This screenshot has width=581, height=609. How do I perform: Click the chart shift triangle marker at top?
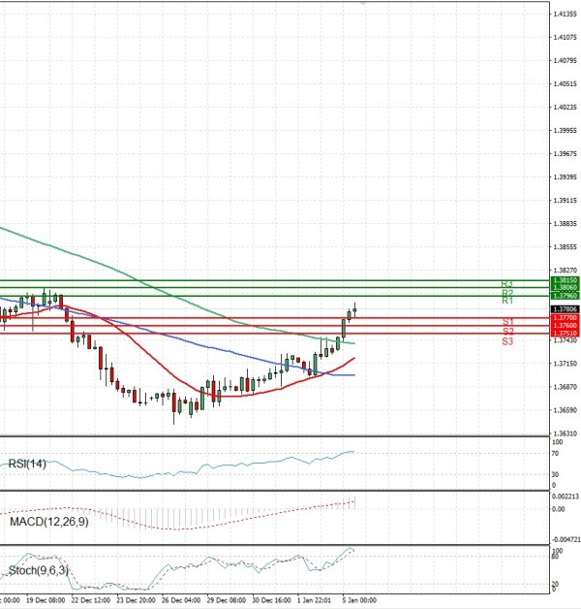tap(364, 4)
